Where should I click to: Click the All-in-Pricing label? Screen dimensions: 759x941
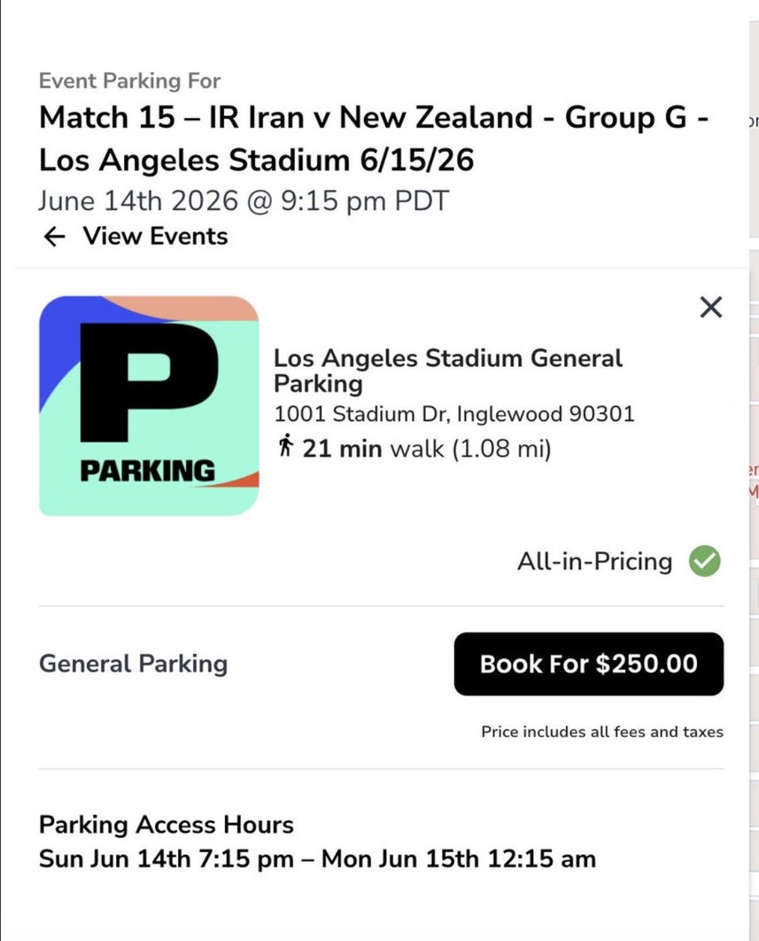(594, 561)
